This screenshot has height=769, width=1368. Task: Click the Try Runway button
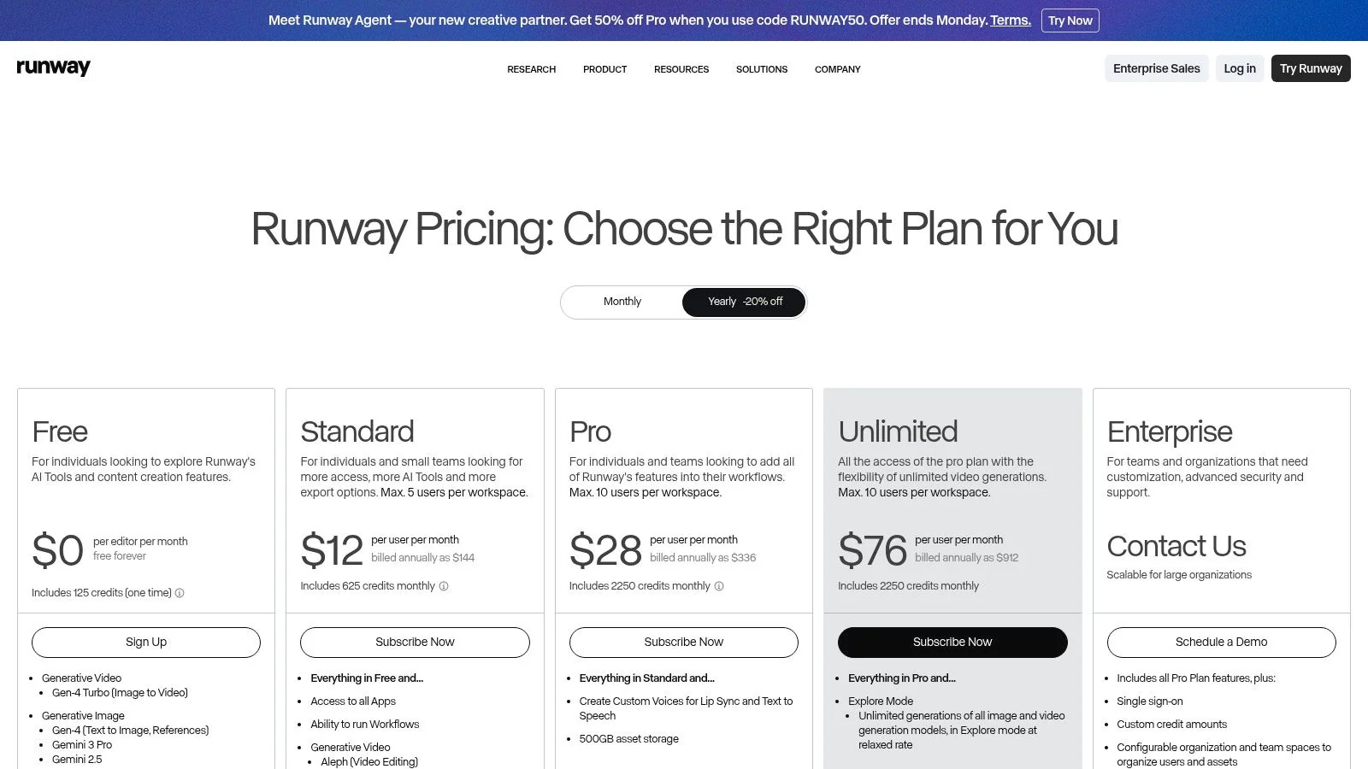pos(1311,68)
